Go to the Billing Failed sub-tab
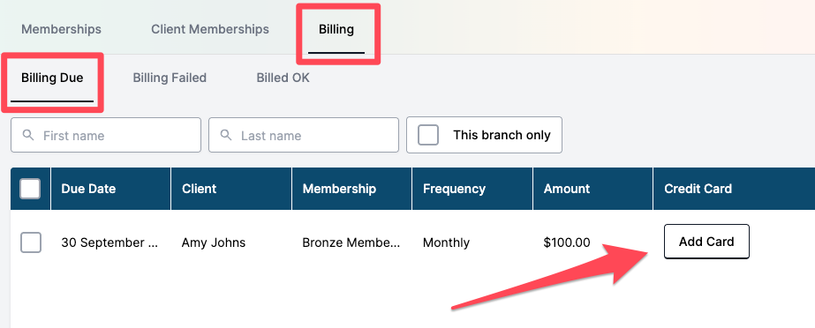This screenshot has height=328, width=815. point(170,78)
